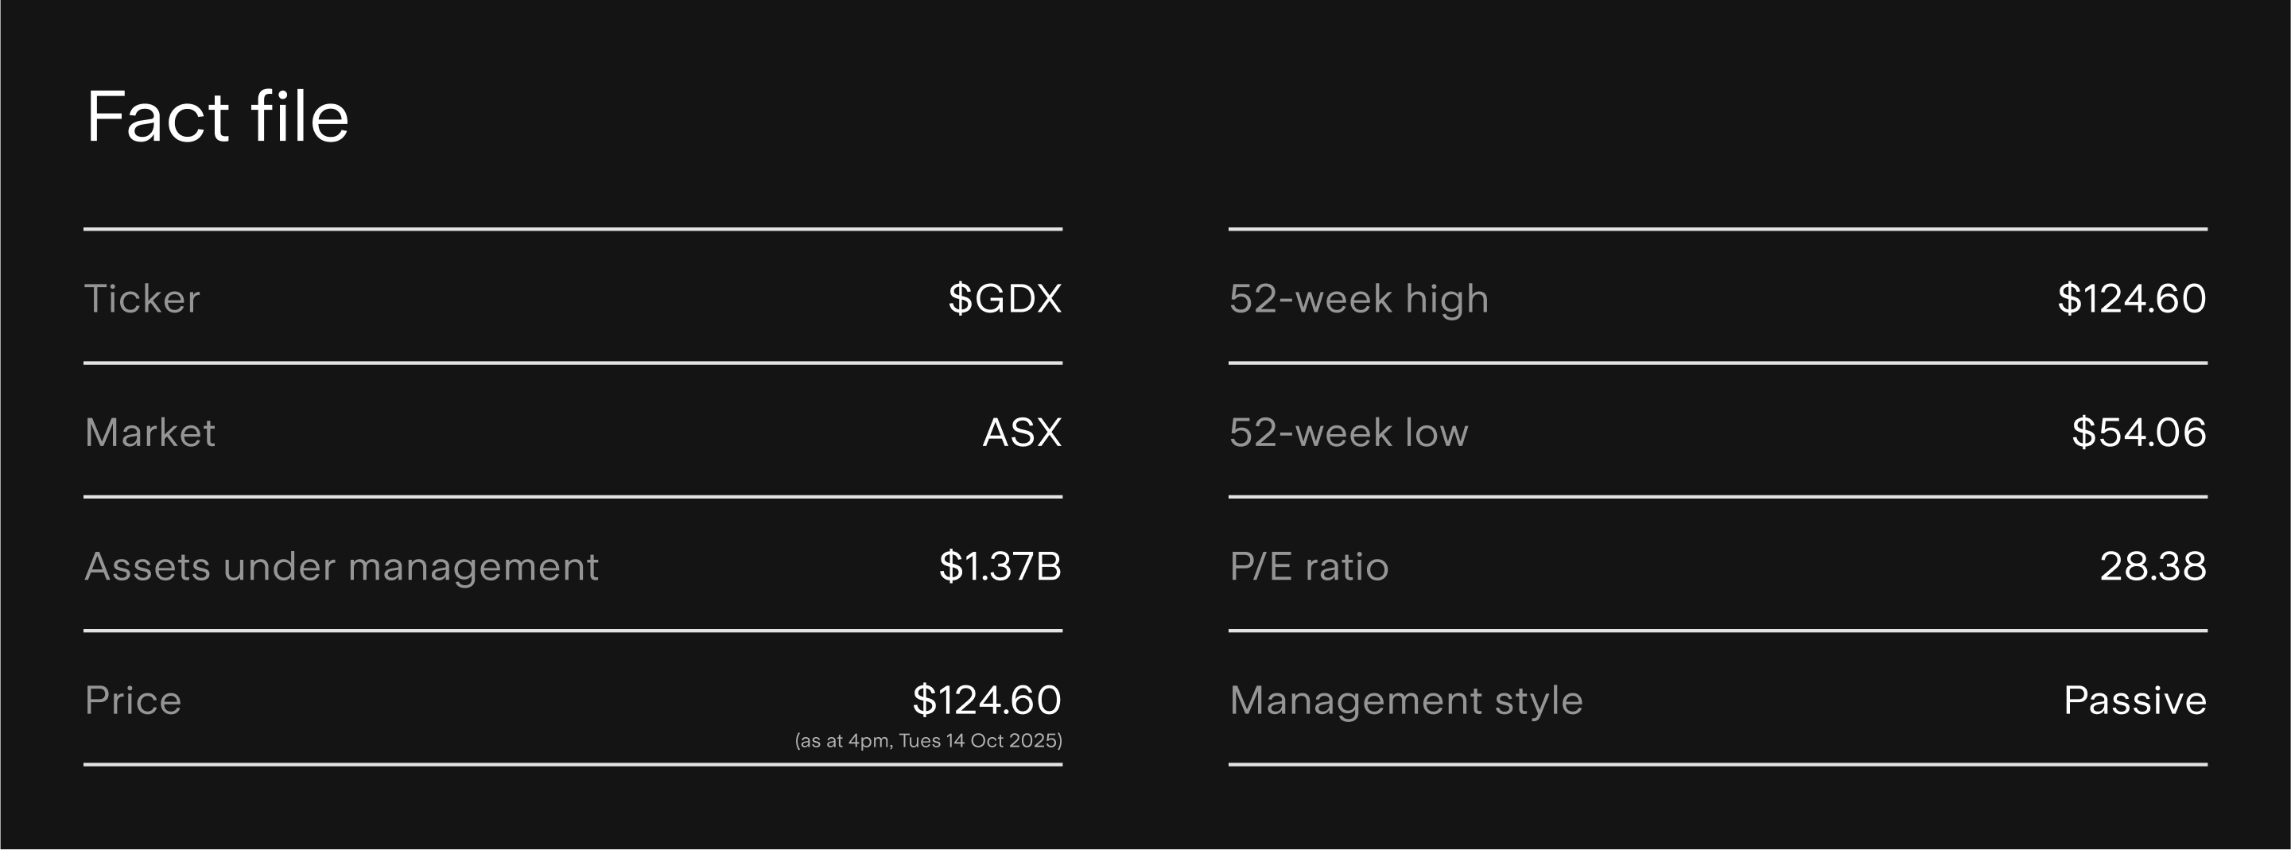Click the $GDX ticker value
2291x850 pixels.
pyautogui.click(x=1004, y=299)
